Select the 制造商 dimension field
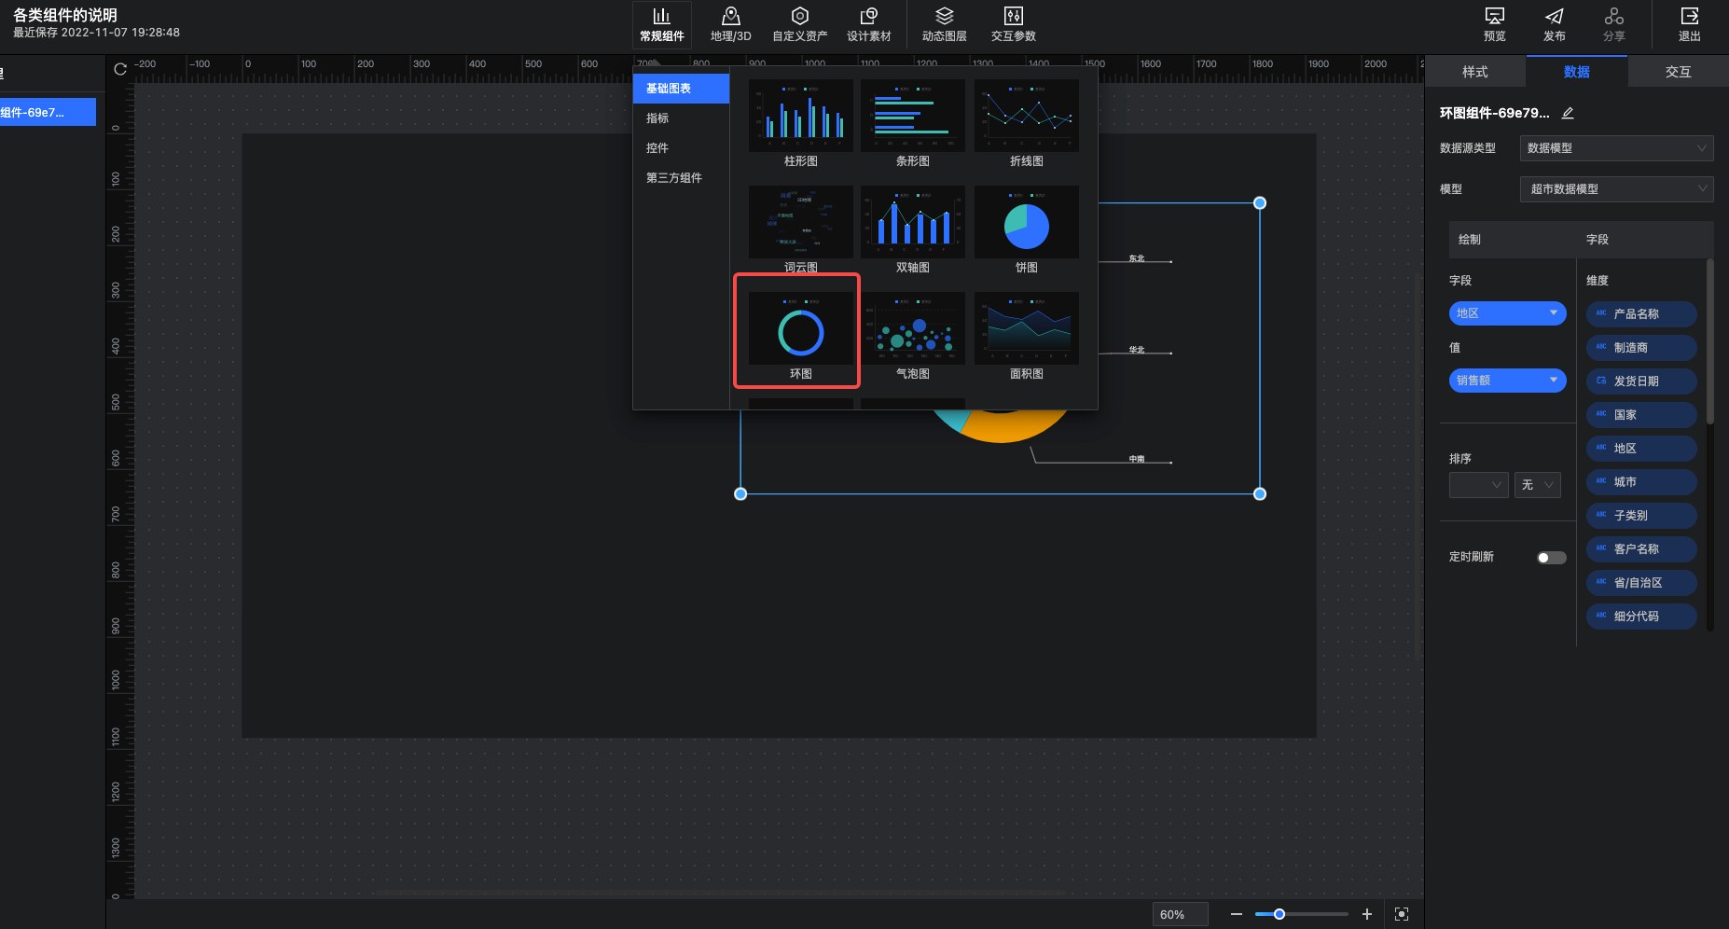Screen dimensions: 1729x929 (x=1640, y=348)
